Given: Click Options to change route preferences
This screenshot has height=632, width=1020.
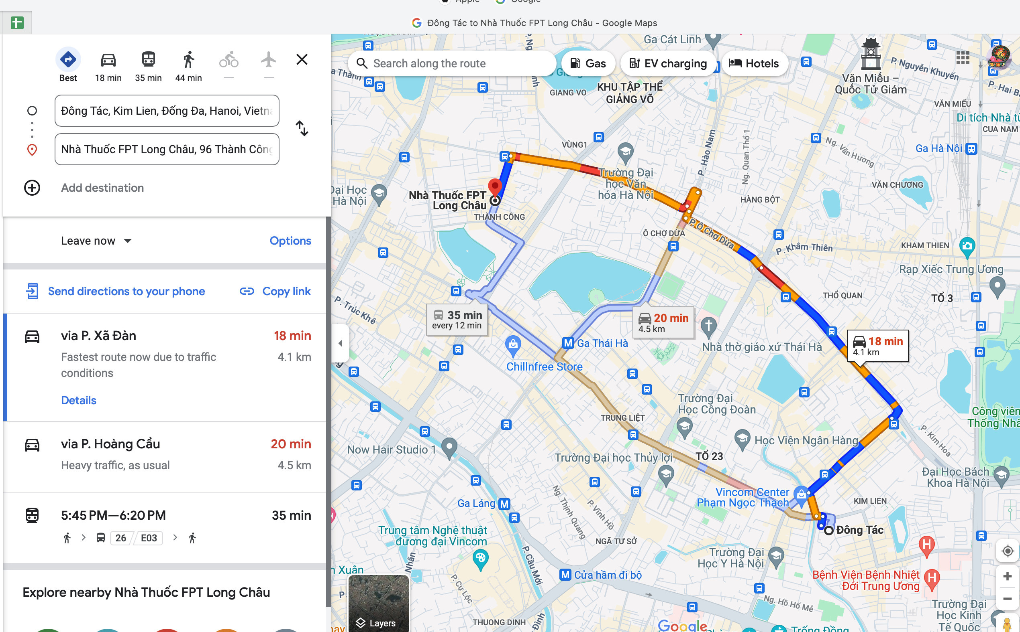Looking at the screenshot, I should [290, 240].
